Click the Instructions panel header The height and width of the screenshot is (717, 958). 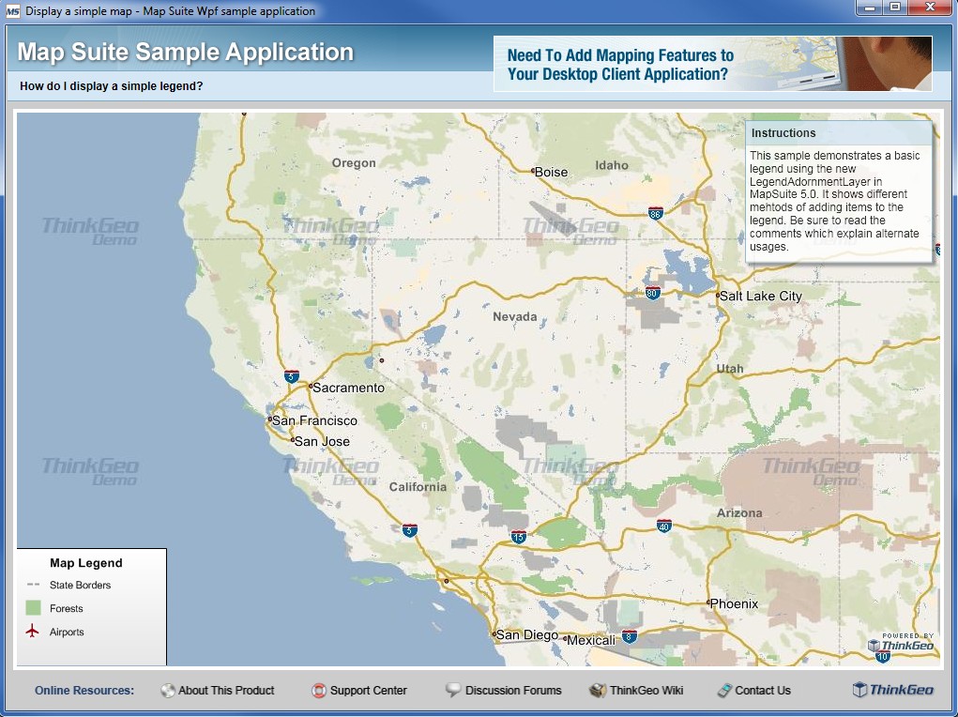pyautogui.click(x=839, y=133)
